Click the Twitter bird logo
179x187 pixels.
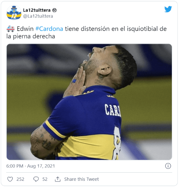pos(168,9)
